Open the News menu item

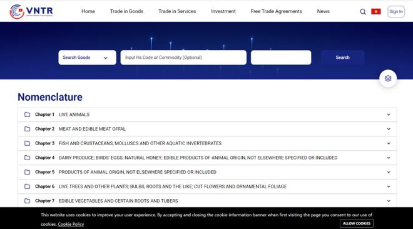tap(323, 11)
